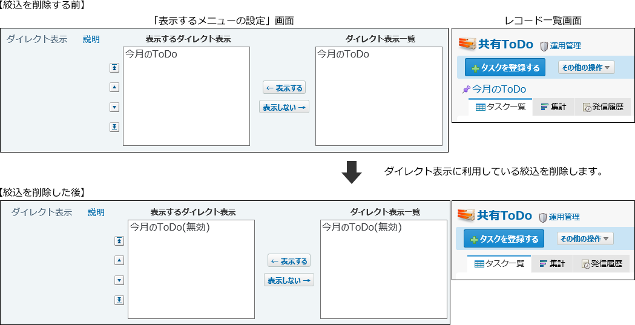The height and width of the screenshot is (325, 635).
Task: Click 共有ToDo title in upper record list
Action: point(505,44)
